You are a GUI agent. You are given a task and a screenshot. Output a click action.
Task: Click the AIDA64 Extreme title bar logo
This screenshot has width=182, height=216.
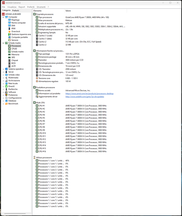(x=3, y=3)
